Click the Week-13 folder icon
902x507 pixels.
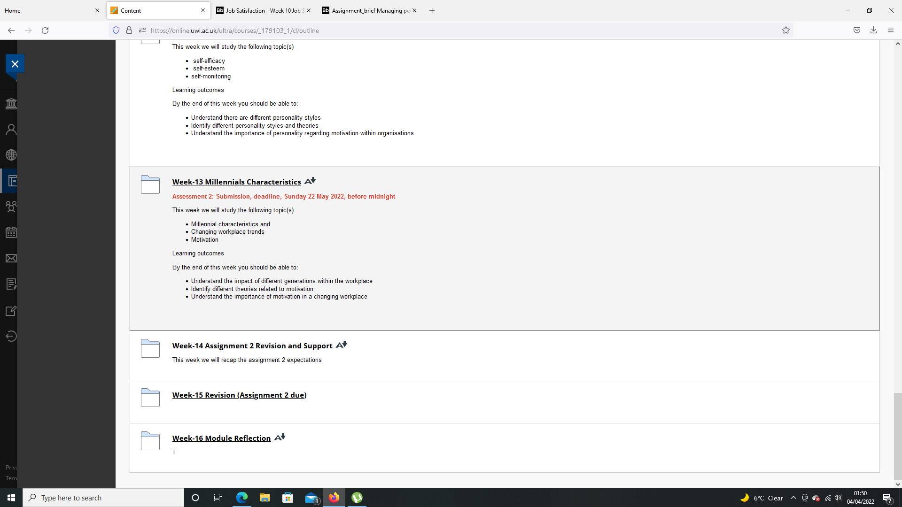point(150,184)
